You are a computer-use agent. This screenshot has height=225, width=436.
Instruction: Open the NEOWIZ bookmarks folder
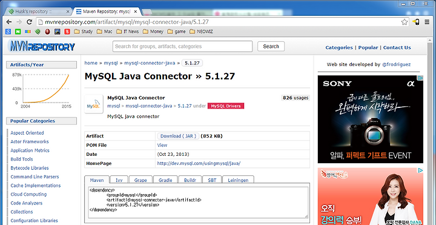point(201,32)
